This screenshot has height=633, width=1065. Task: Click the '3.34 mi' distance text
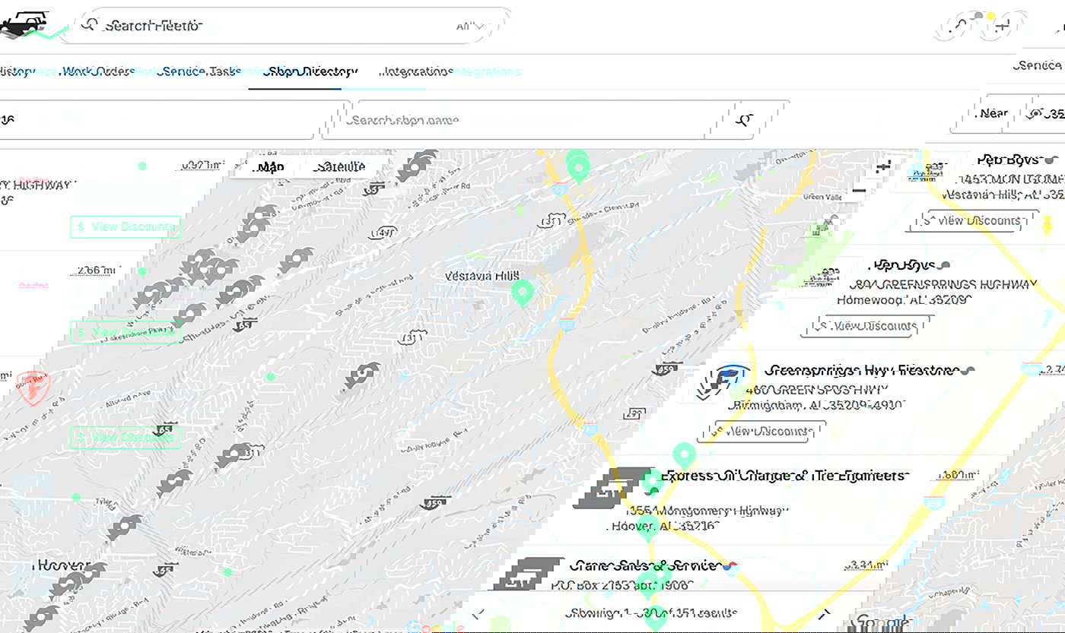point(866,565)
